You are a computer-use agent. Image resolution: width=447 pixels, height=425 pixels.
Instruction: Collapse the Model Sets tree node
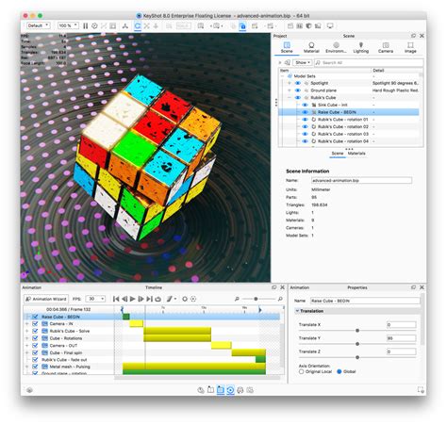click(282, 76)
